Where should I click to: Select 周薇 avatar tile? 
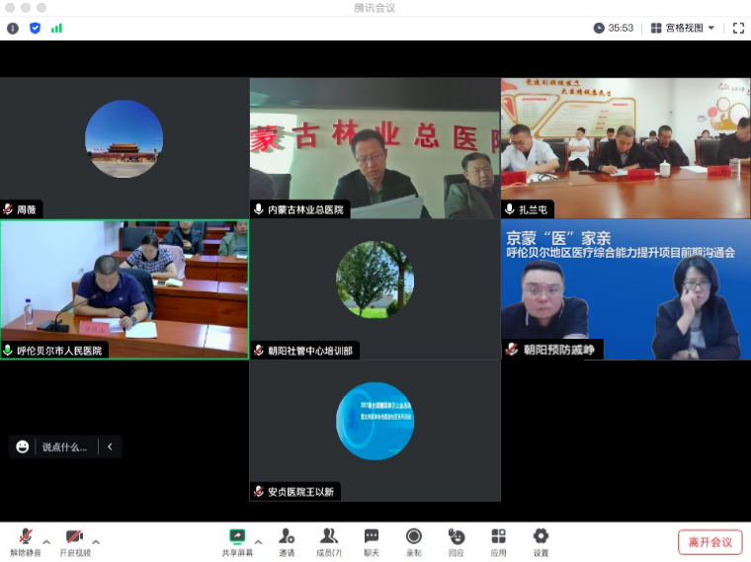click(125, 148)
